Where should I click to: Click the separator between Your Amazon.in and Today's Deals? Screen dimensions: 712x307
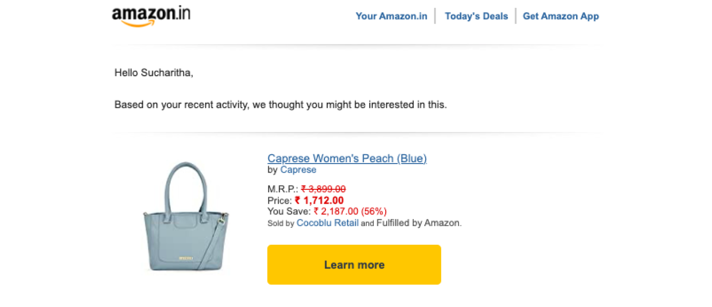pyautogui.click(x=436, y=16)
